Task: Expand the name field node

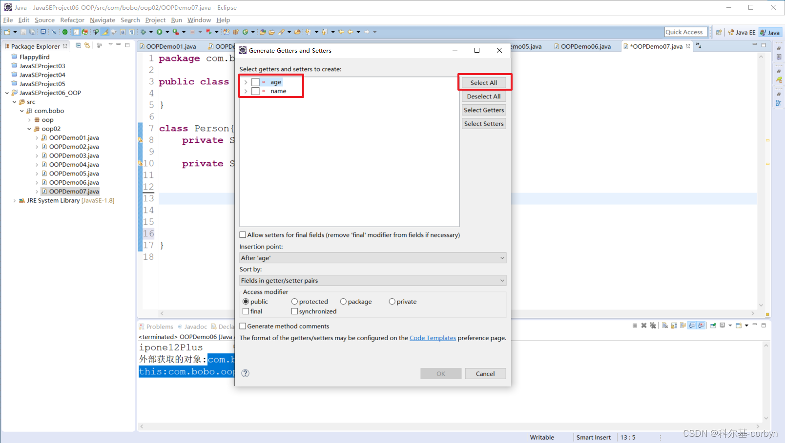Action: pos(246,91)
